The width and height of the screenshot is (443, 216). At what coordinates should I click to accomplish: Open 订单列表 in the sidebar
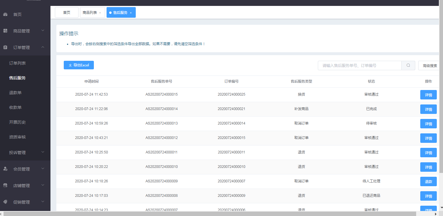click(x=17, y=63)
